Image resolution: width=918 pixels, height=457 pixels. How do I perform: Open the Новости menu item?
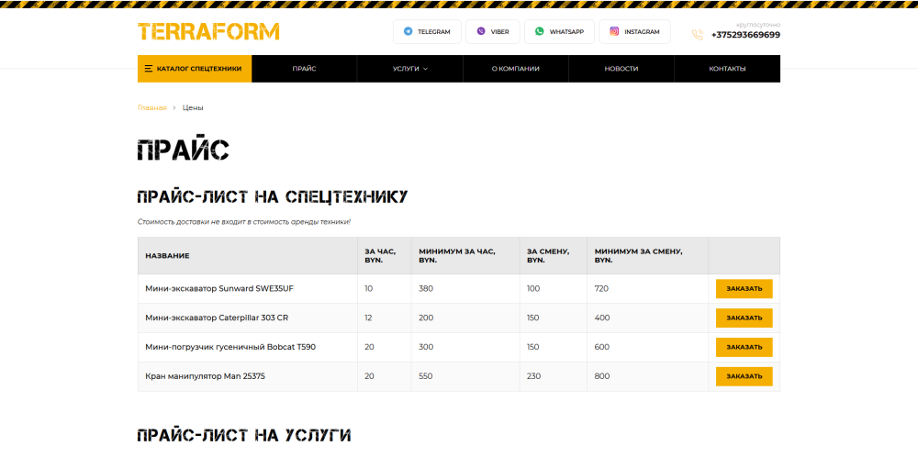621,69
